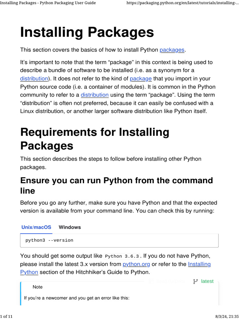
Task: Click the faded Read the Docs label
Action: 170,281
